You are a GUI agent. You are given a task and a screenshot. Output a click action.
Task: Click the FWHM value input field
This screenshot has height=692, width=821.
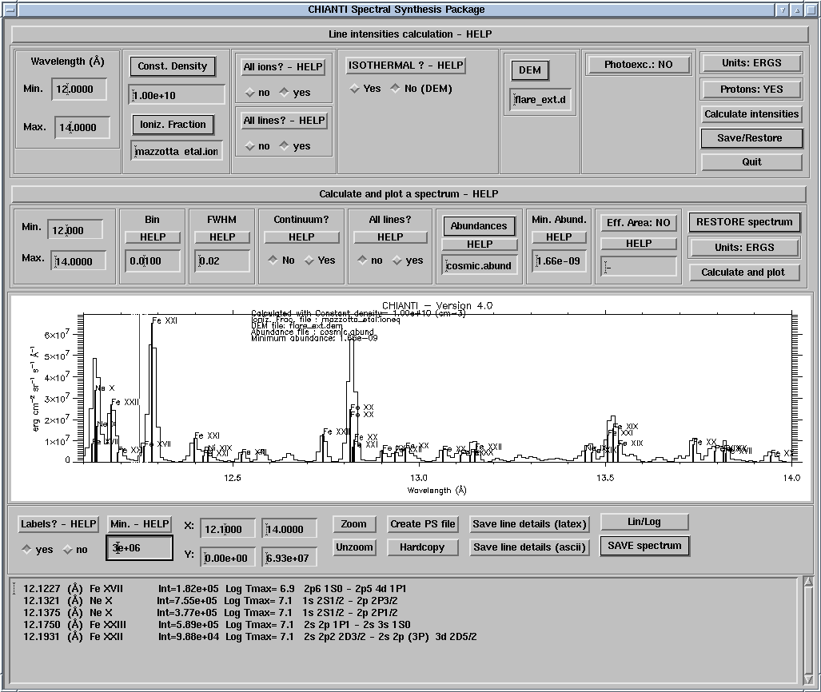221,261
